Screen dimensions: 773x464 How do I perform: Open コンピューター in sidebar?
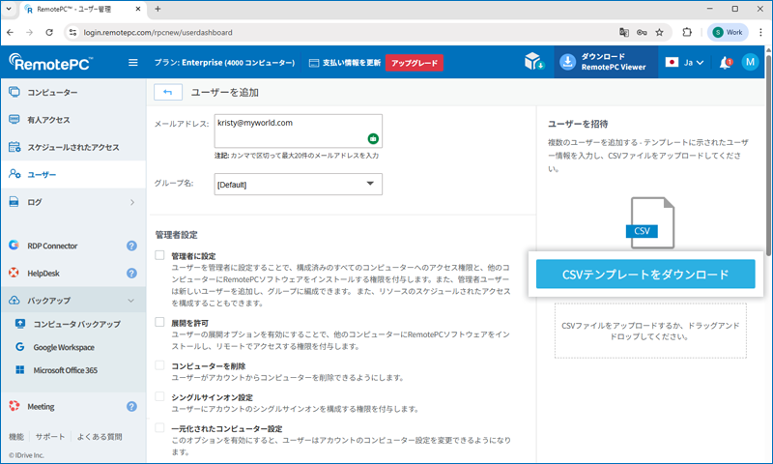click(73, 92)
